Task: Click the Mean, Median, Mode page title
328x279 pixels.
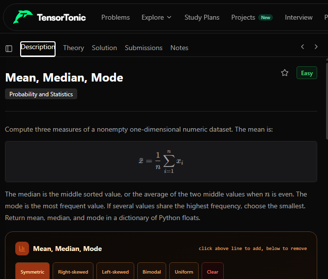Action: pyautogui.click(x=64, y=78)
